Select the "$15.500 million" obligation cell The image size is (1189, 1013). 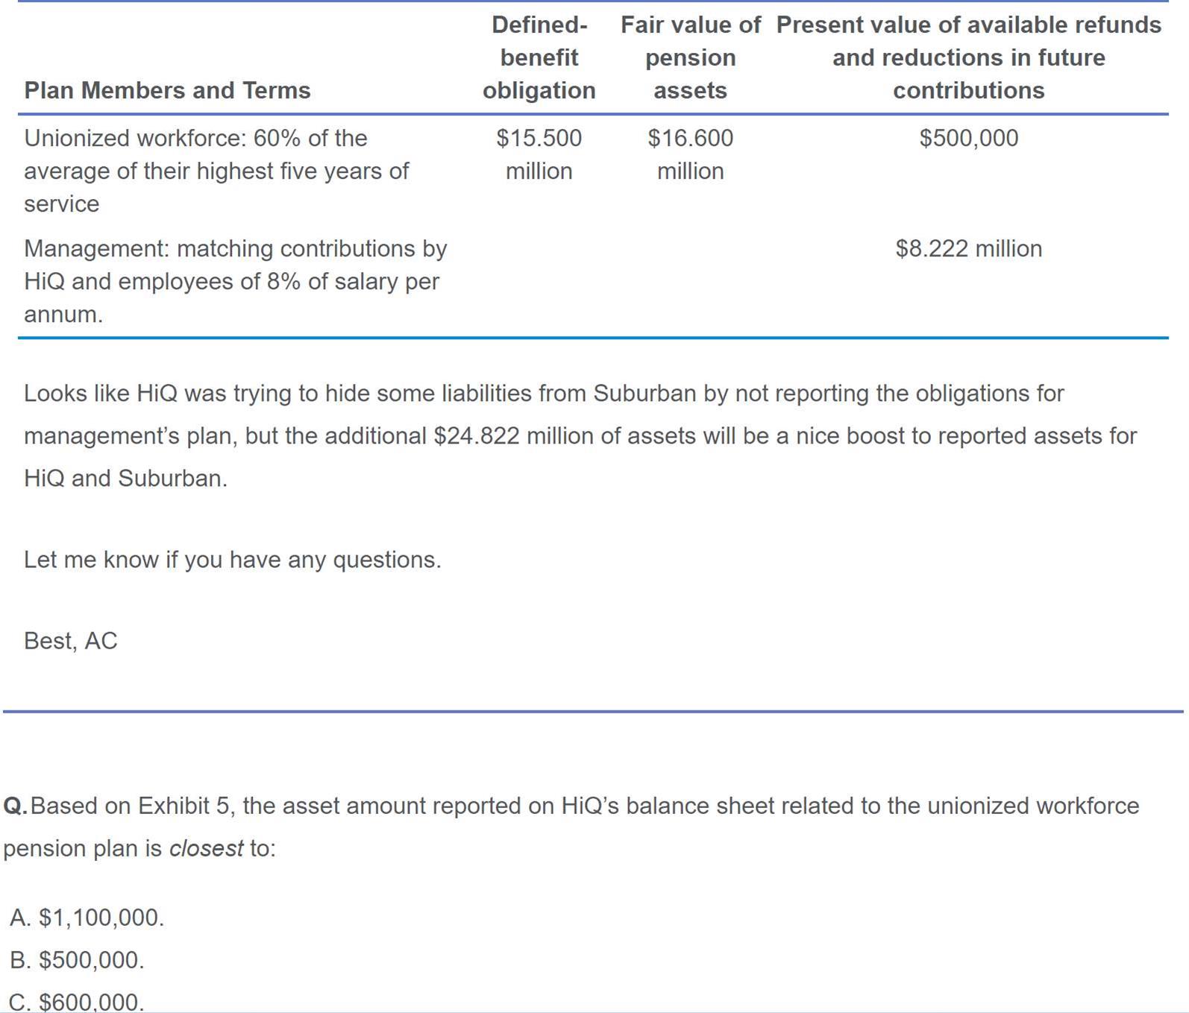click(x=539, y=154)
